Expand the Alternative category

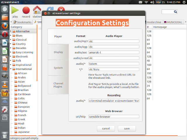tap(11, 31)
